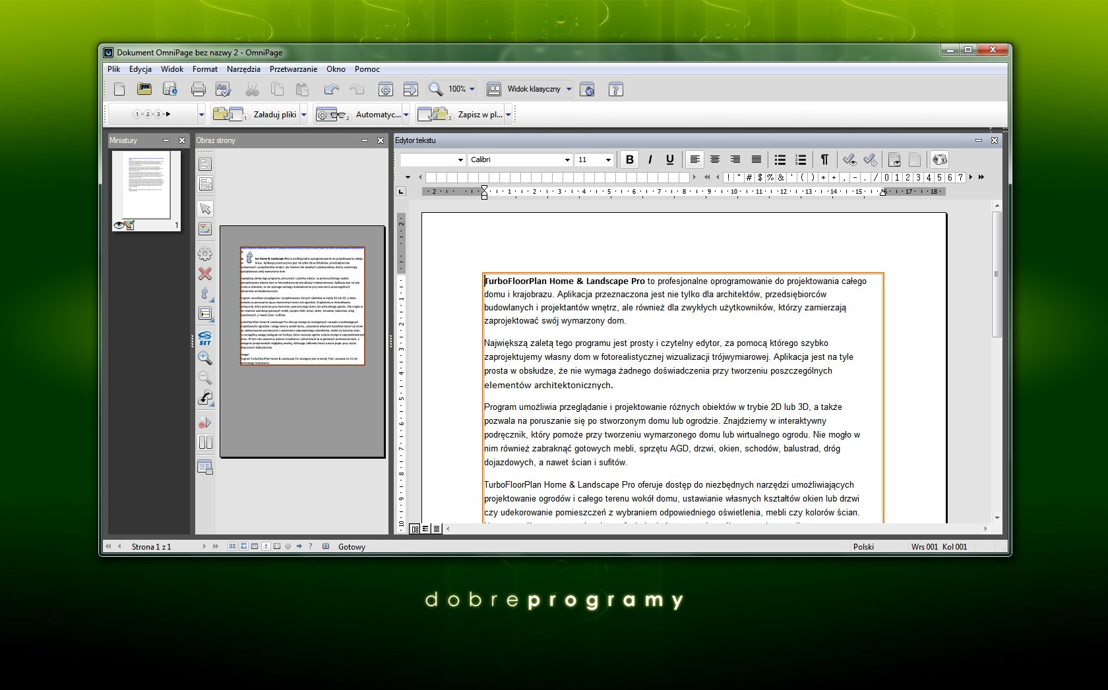Open the Edycja menu
The height and width of the screenshot is (690, 1108).
[140, 69]
